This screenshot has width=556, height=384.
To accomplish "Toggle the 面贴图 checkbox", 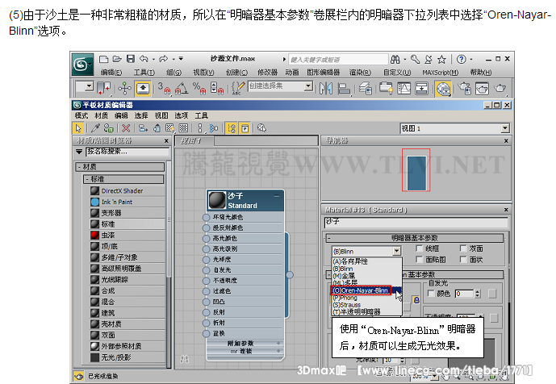I will pos(420,259).
